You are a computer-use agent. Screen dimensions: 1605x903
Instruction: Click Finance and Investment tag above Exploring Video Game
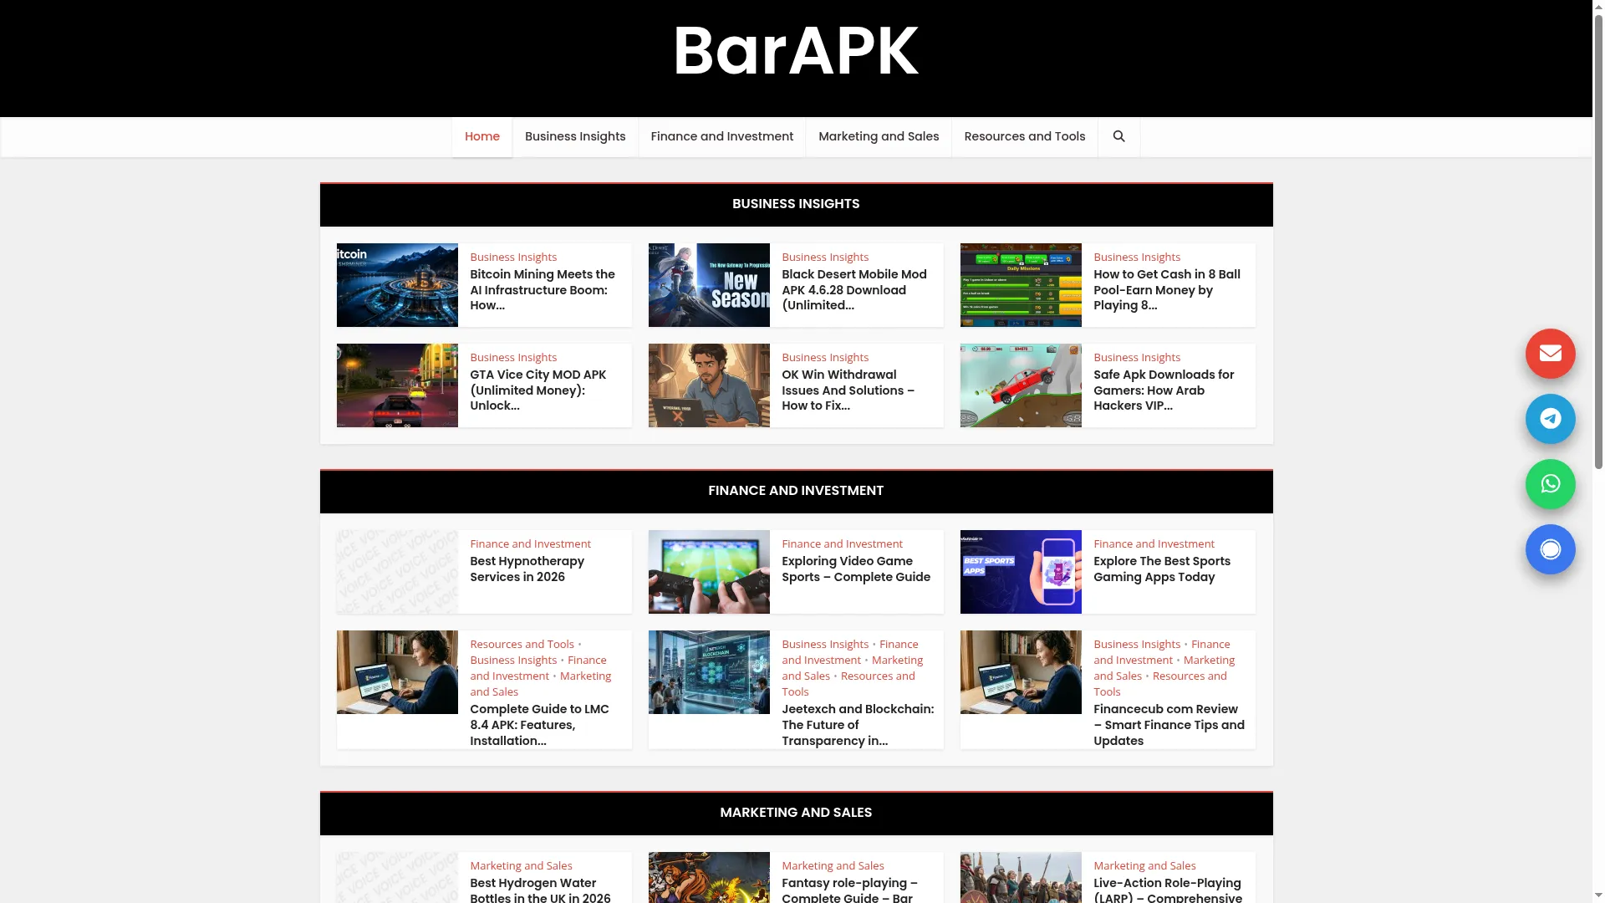coord(842,543)
